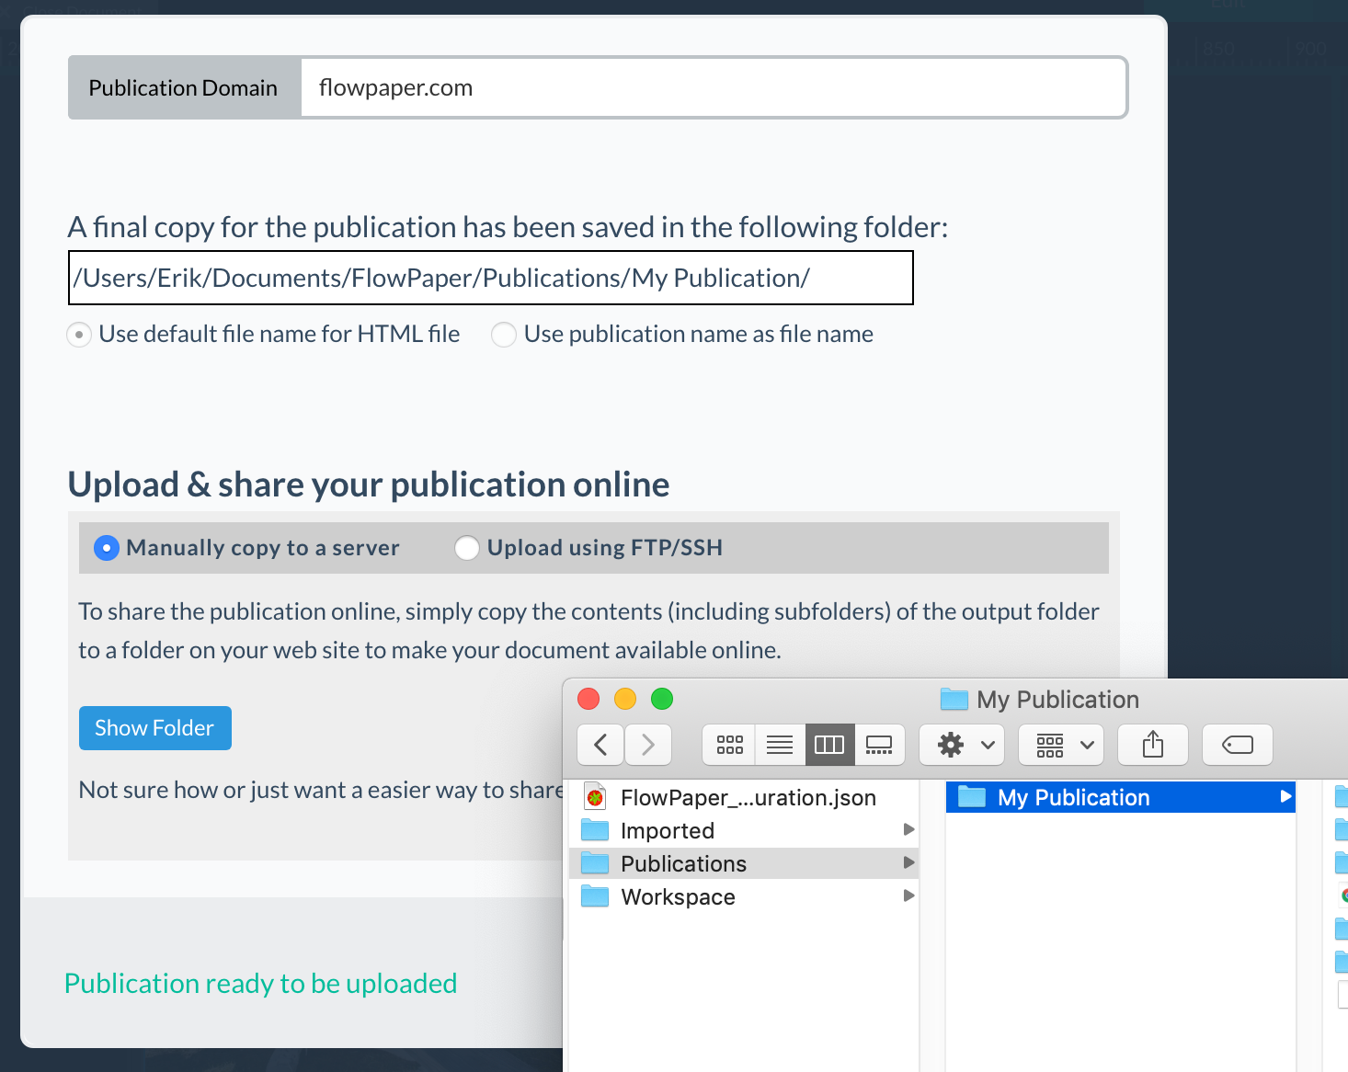Click the Publication Domain label
The width and height of the screenshot is (1348, 1072).
(x=183, y=87)
